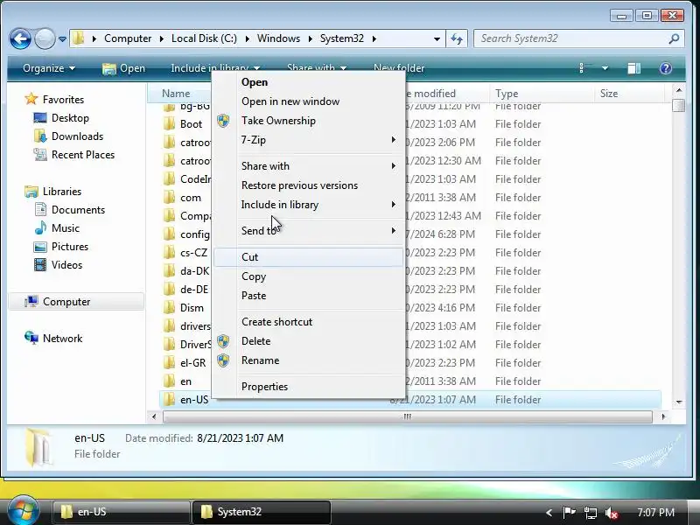This screenshot has width=700, height=525.
Task: Click the config folder icon
Action: coord(169,234)
